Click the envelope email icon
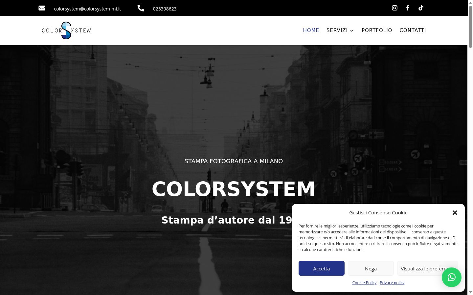The image size is (473, 295). [42, 8]
